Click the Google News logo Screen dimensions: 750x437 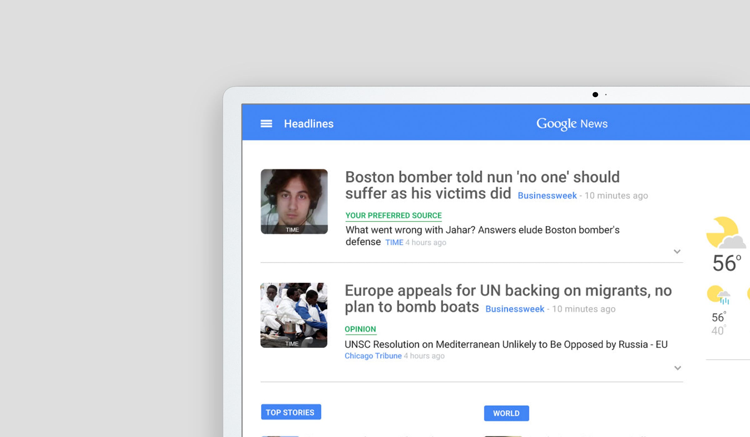(572, 124)
